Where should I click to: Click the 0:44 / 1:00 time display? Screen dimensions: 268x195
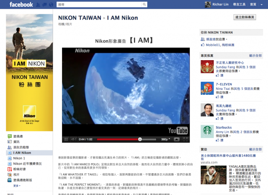(x=85, y=139)
